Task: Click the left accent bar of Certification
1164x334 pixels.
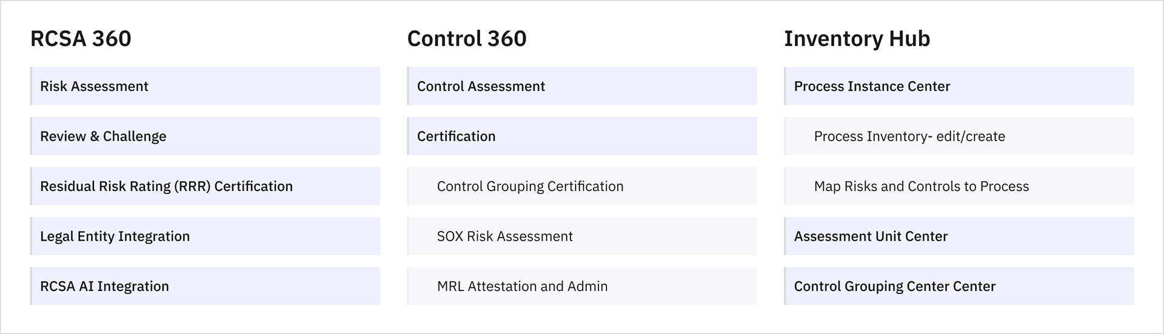Action: coord(408,136)
